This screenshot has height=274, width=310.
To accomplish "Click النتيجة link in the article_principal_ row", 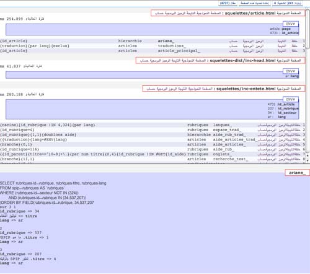I will point(281,51).
